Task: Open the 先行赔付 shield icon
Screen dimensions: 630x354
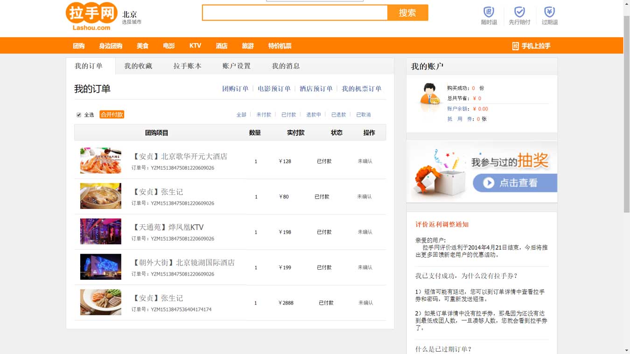Action: click(519, 15)
